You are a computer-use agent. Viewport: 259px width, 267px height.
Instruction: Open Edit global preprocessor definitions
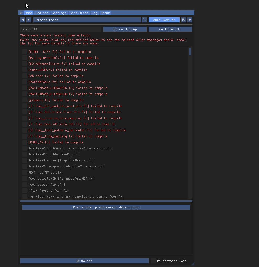(106, 207)
